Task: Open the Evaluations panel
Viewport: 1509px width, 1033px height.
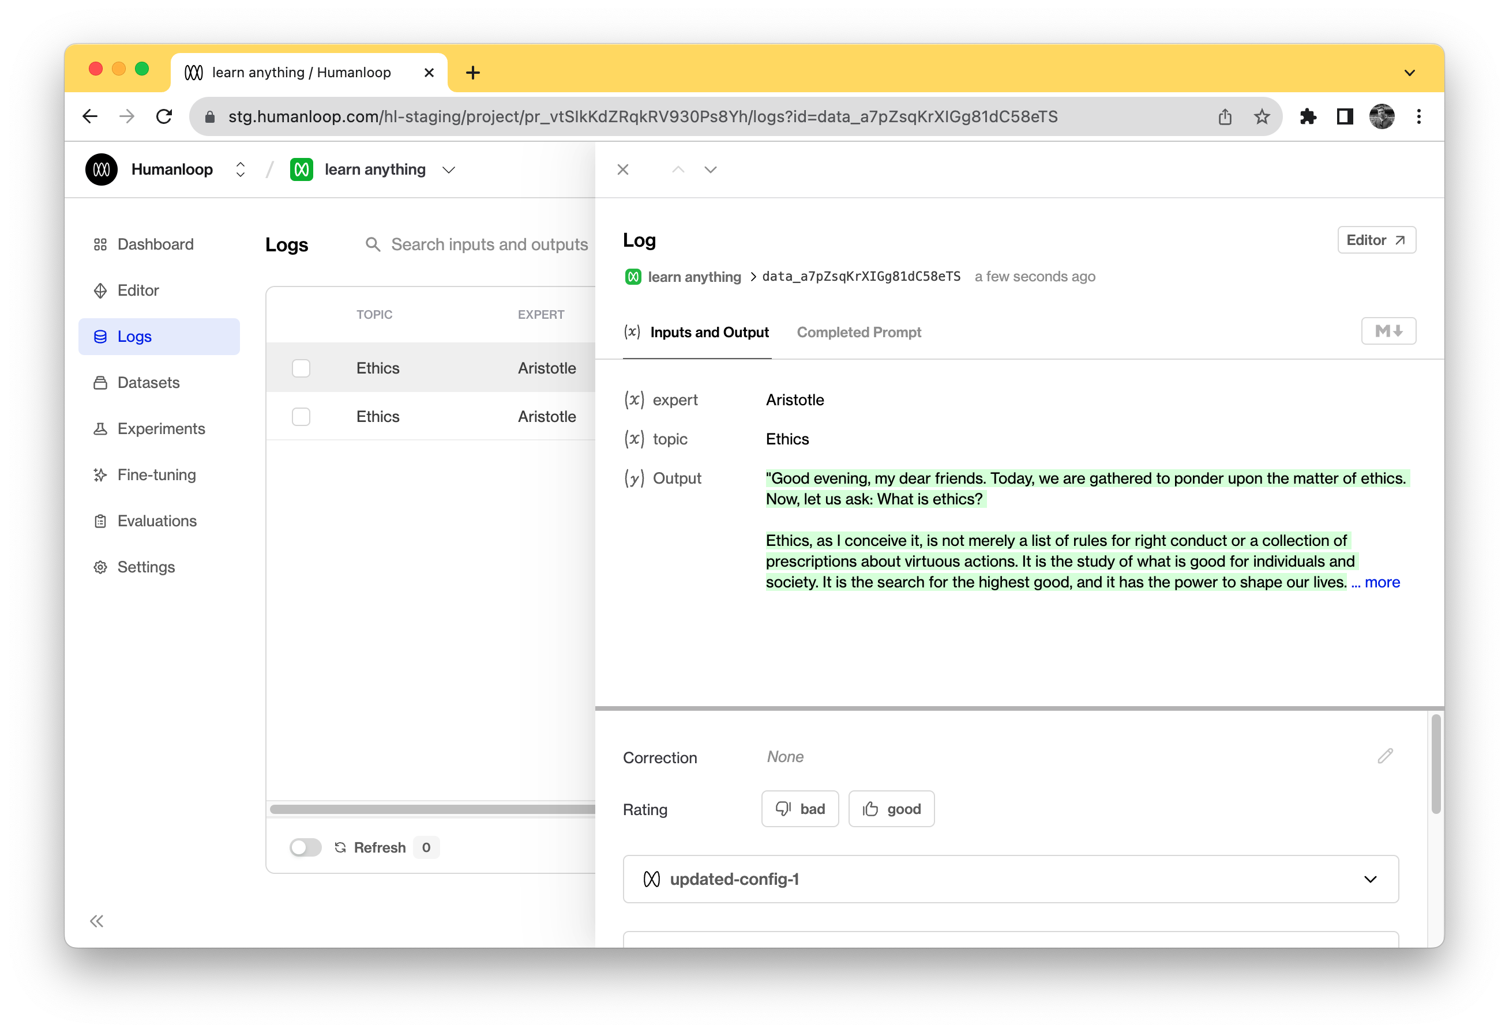Action: [x=156, y=521]
